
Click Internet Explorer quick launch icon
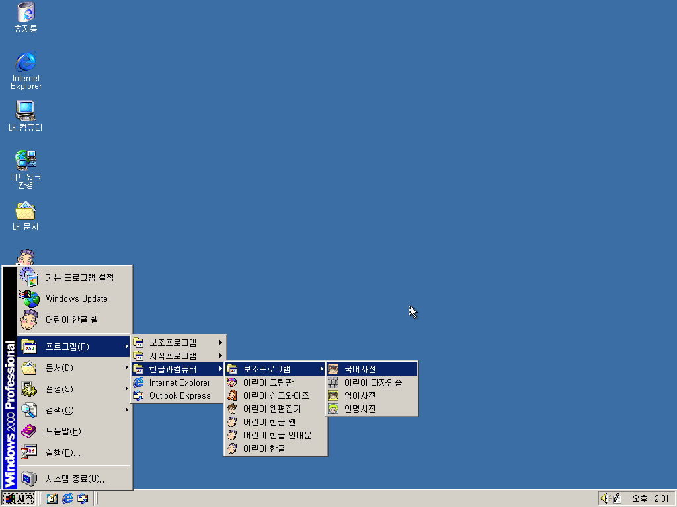coord(67,499)
